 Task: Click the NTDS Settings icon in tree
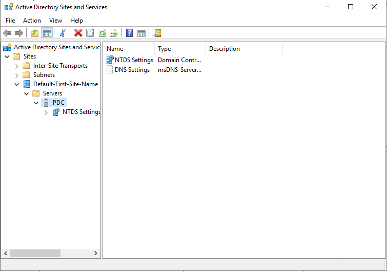pyautogui.click(x=56, y=112)
